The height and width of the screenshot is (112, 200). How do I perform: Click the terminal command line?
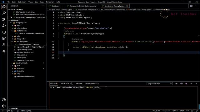click(x=75, y=87)
